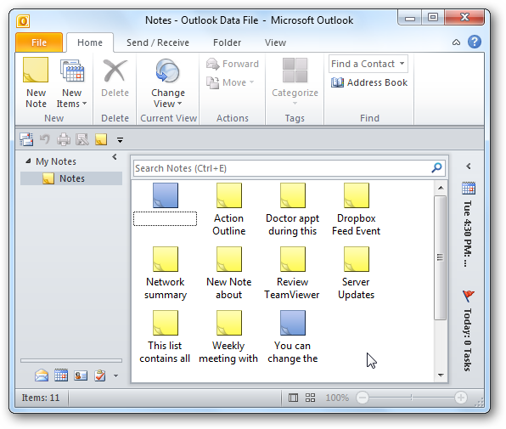Switch to Mail in navigation pane
The image size is (506, 429).
click(42, 375)
